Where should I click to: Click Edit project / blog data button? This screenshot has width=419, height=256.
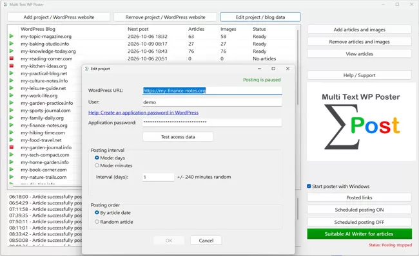[x=260, y=17]
